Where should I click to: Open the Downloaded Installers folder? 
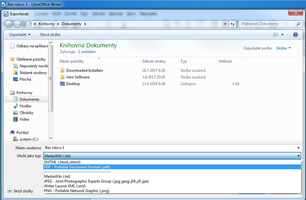point(84,70)
